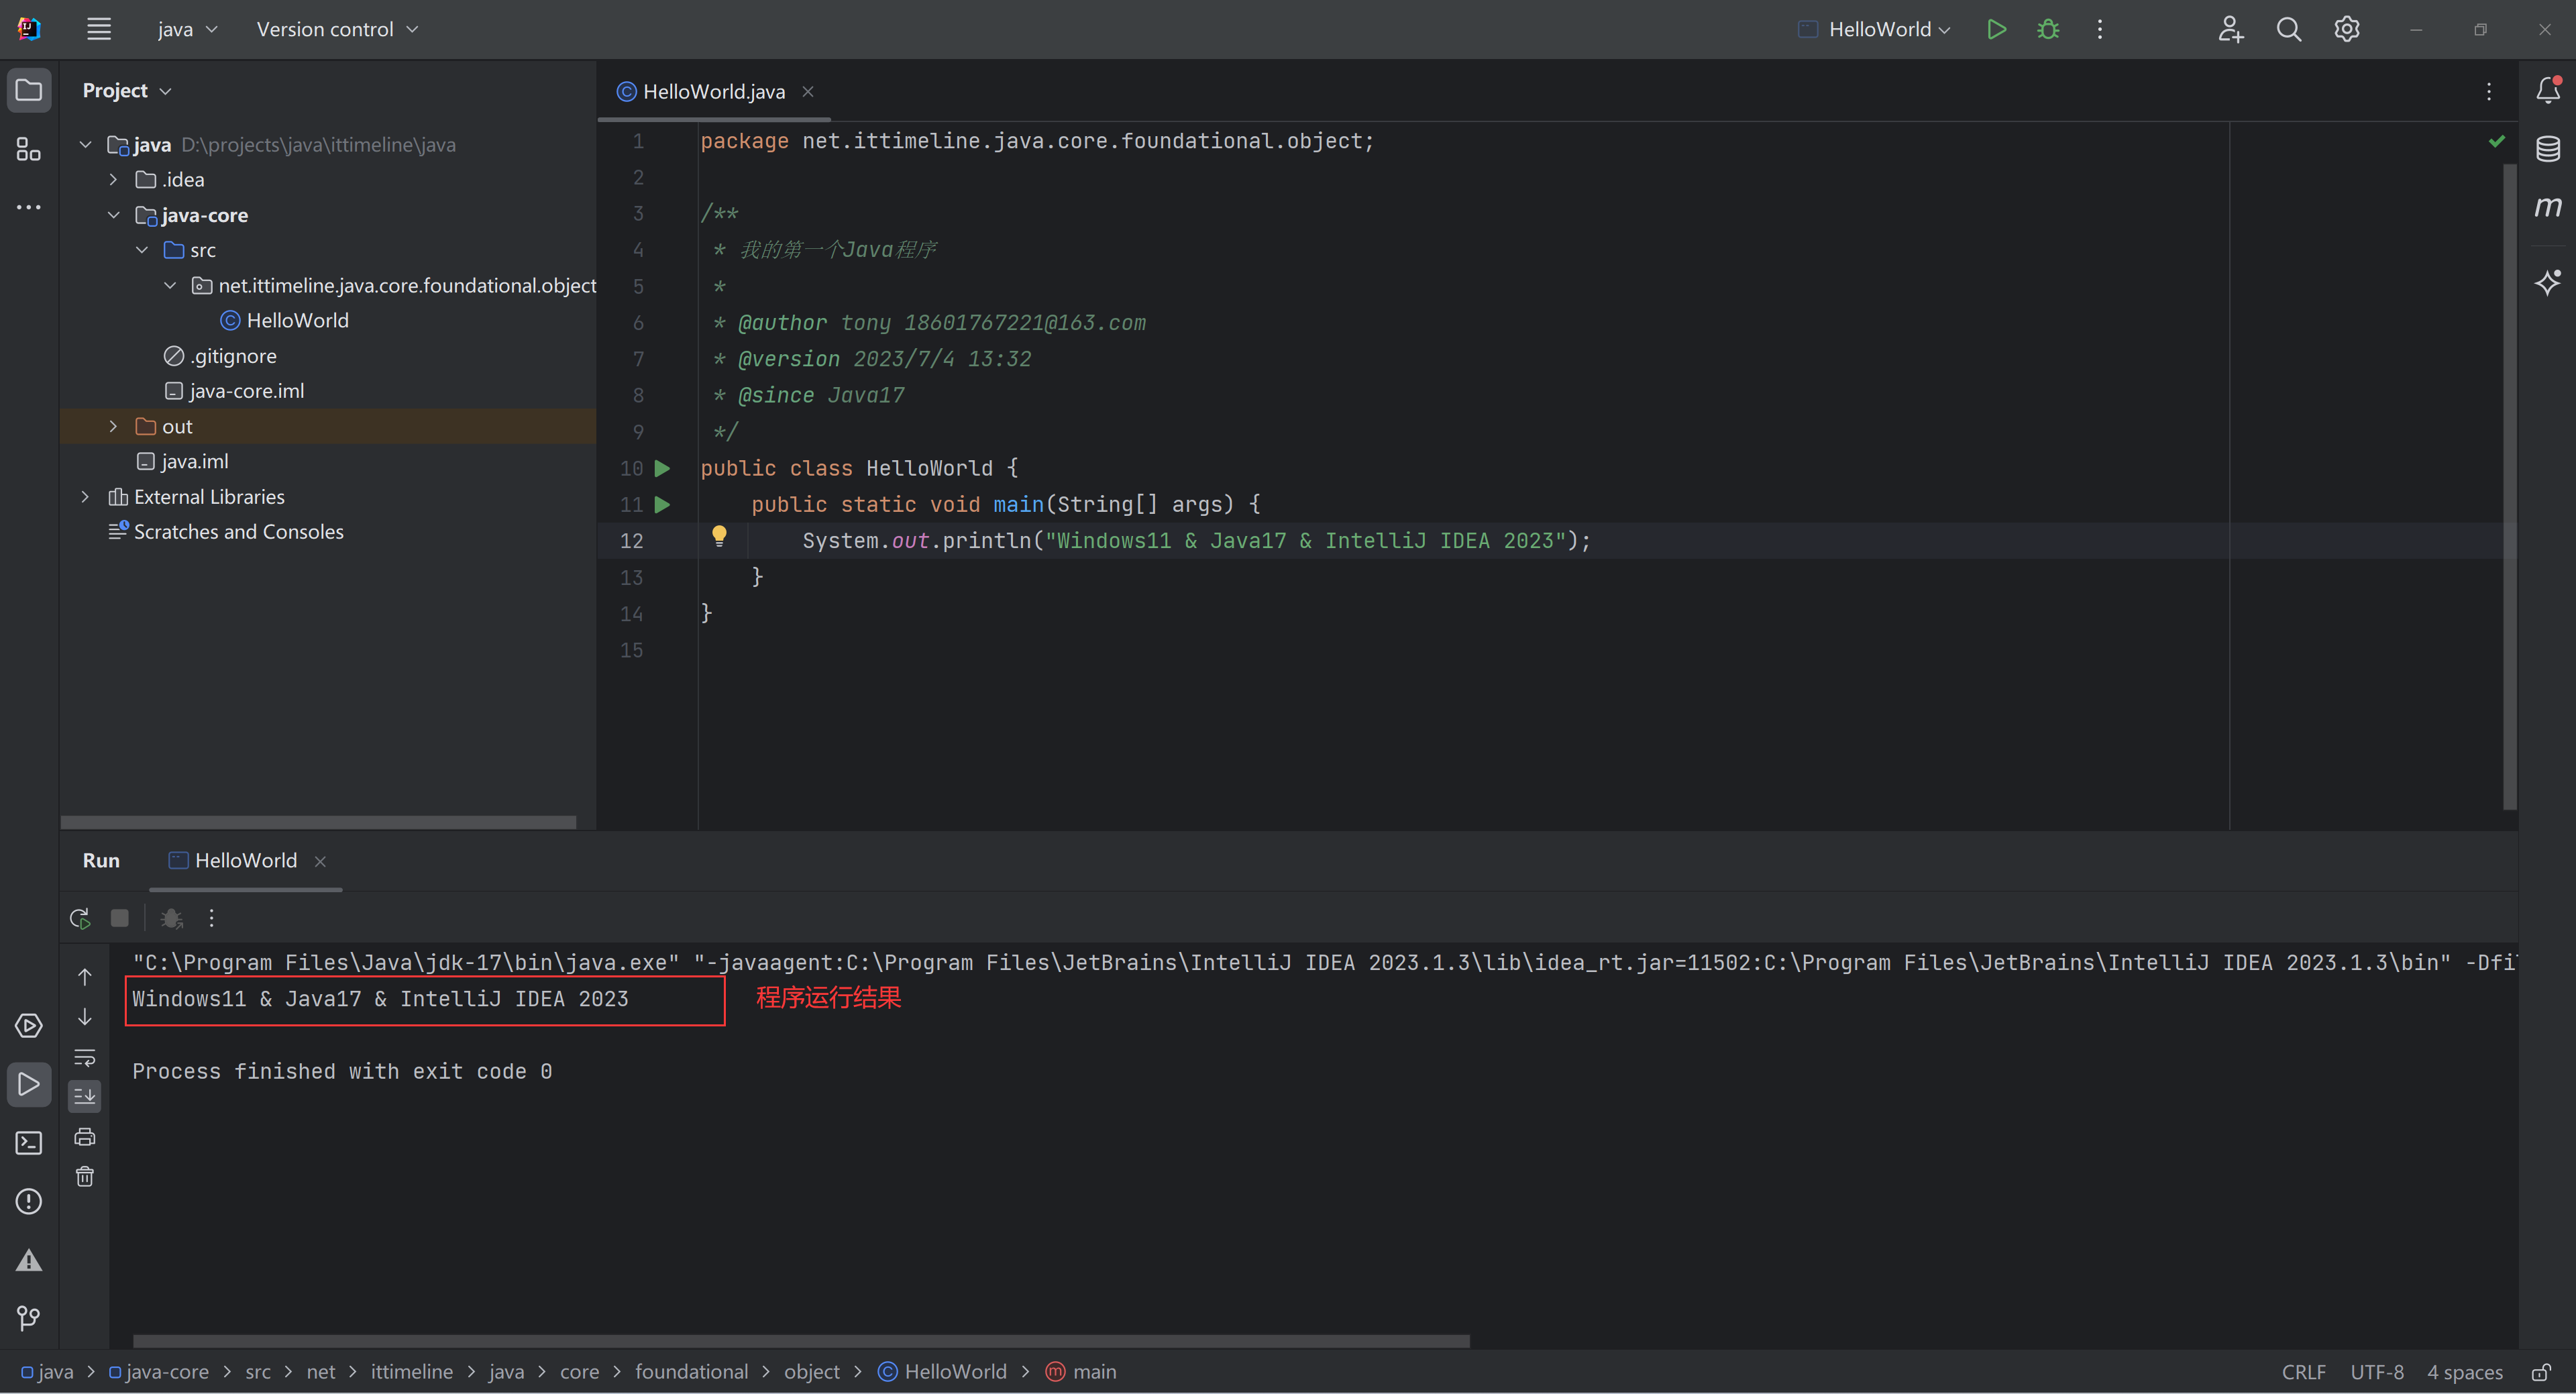Click the project tree horizontal scrollbar

click(x=318, y=822)
